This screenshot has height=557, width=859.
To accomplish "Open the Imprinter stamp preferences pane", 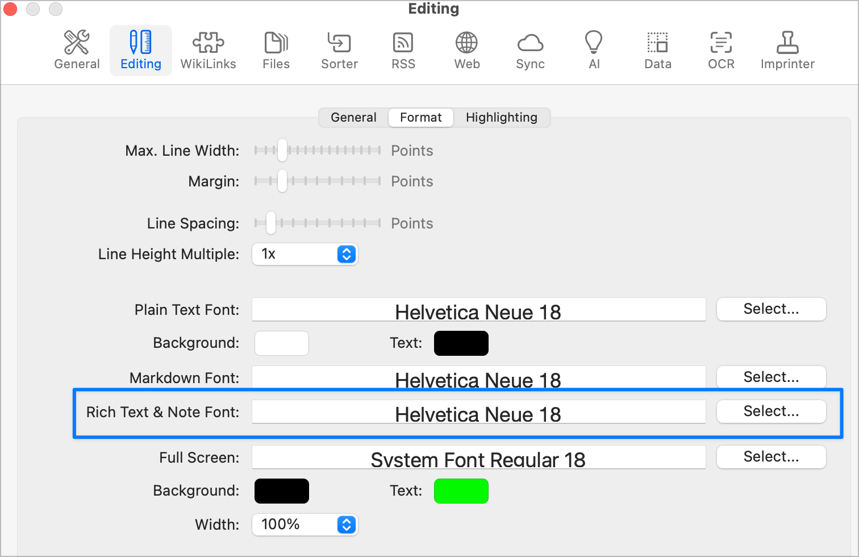I will 787,51.
